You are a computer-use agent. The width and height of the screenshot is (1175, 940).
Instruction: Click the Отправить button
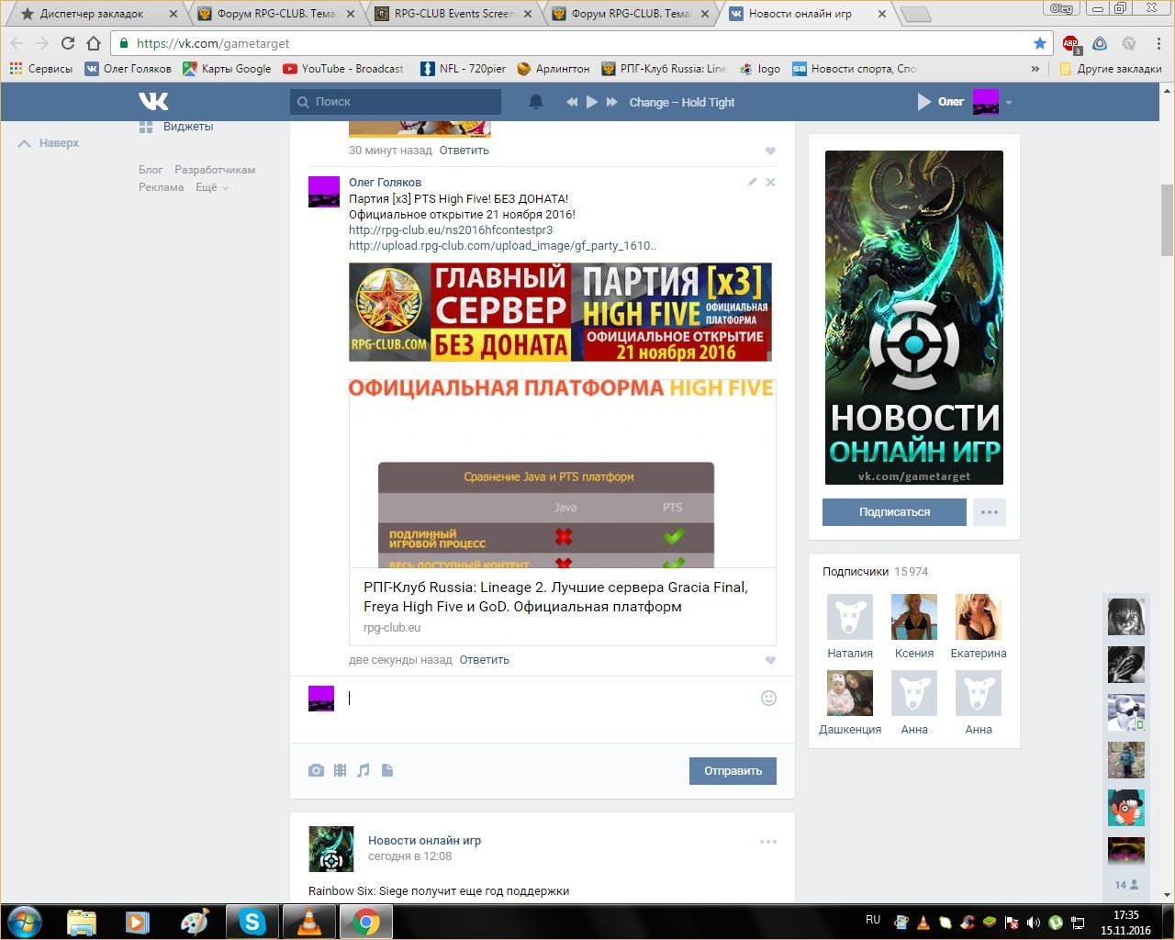pos(733,771)
